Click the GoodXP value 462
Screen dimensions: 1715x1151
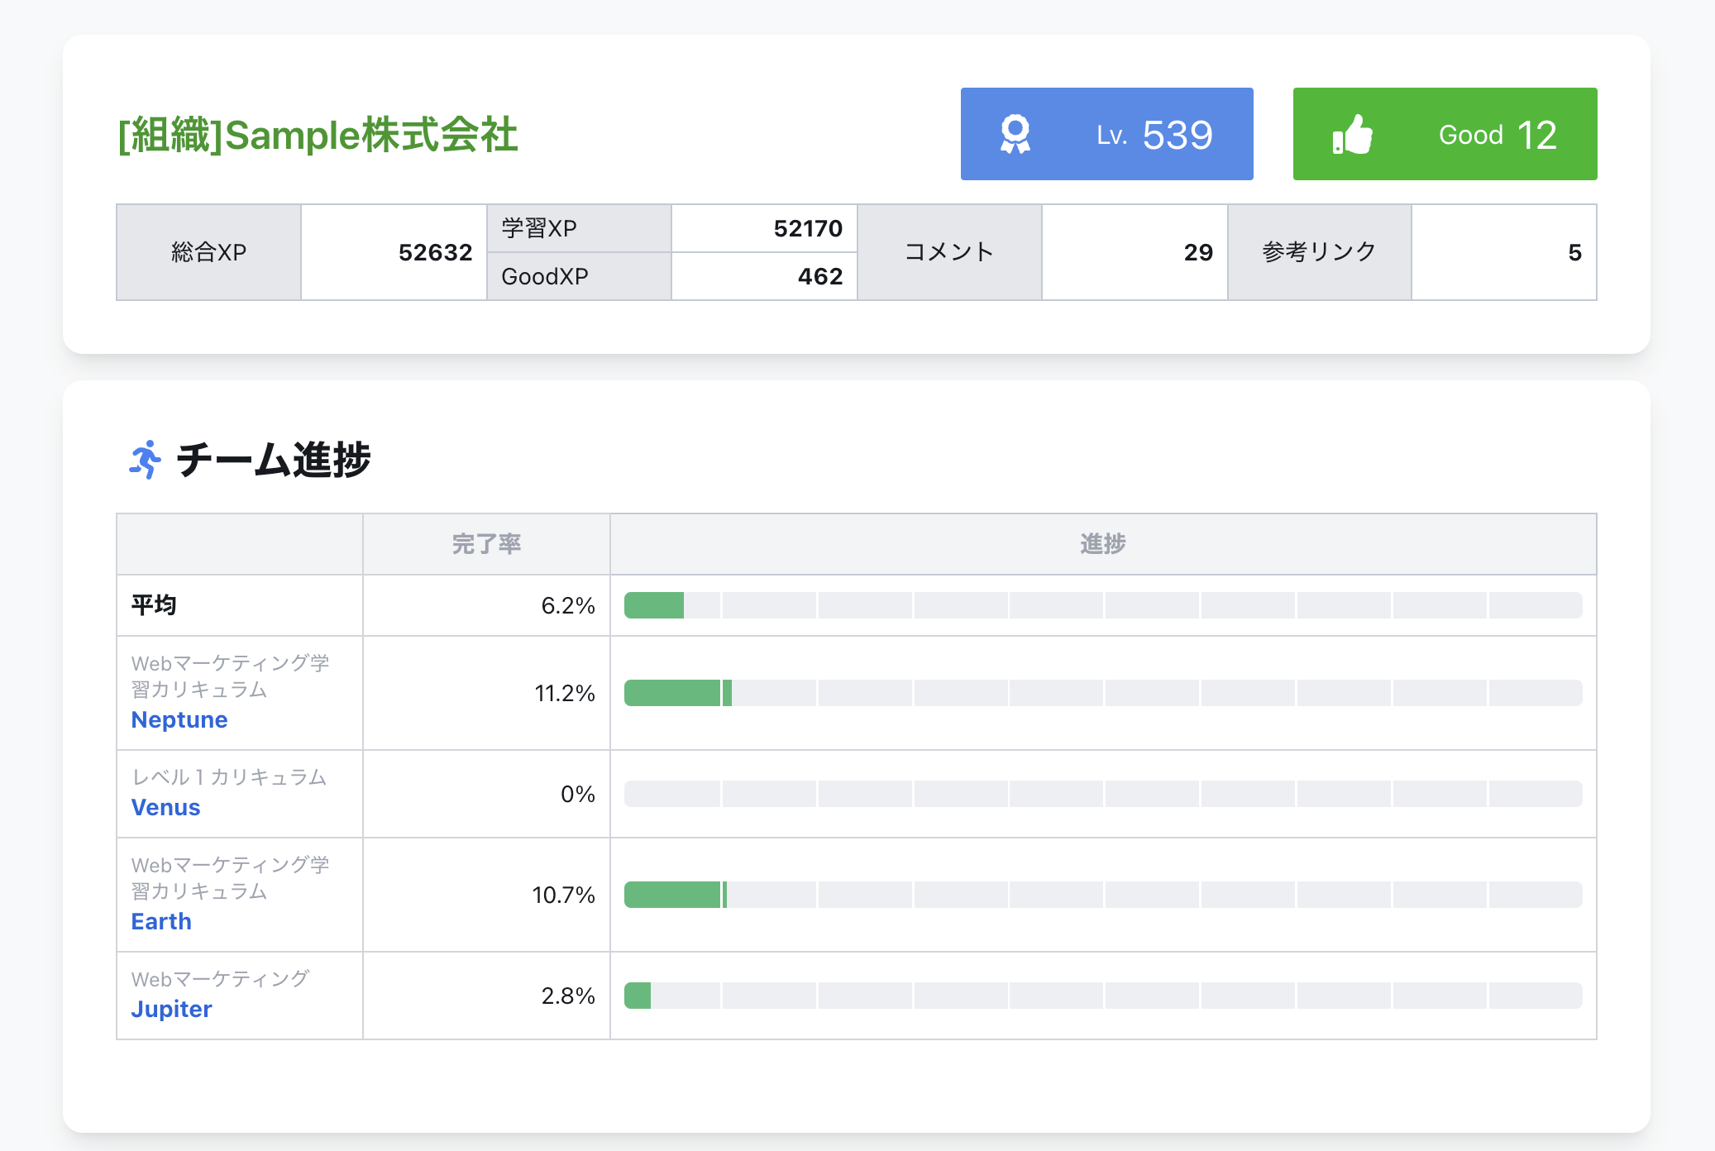(x=819, y=276)
